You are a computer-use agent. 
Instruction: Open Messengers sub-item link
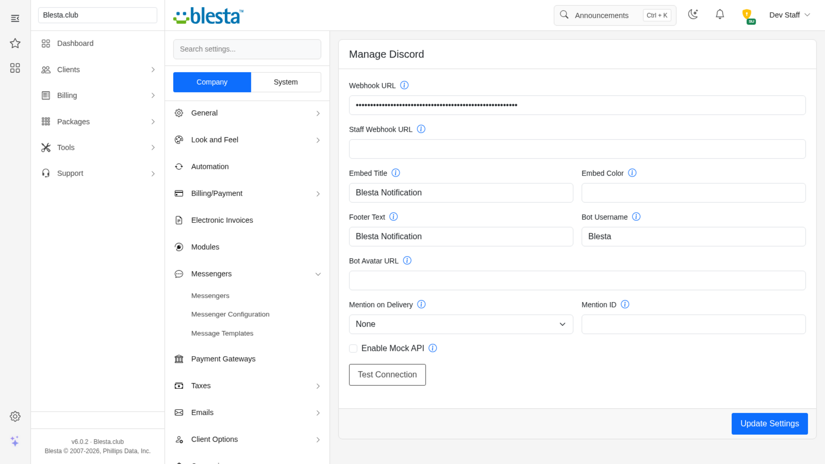pyautogui.click(x=210, y=296)
